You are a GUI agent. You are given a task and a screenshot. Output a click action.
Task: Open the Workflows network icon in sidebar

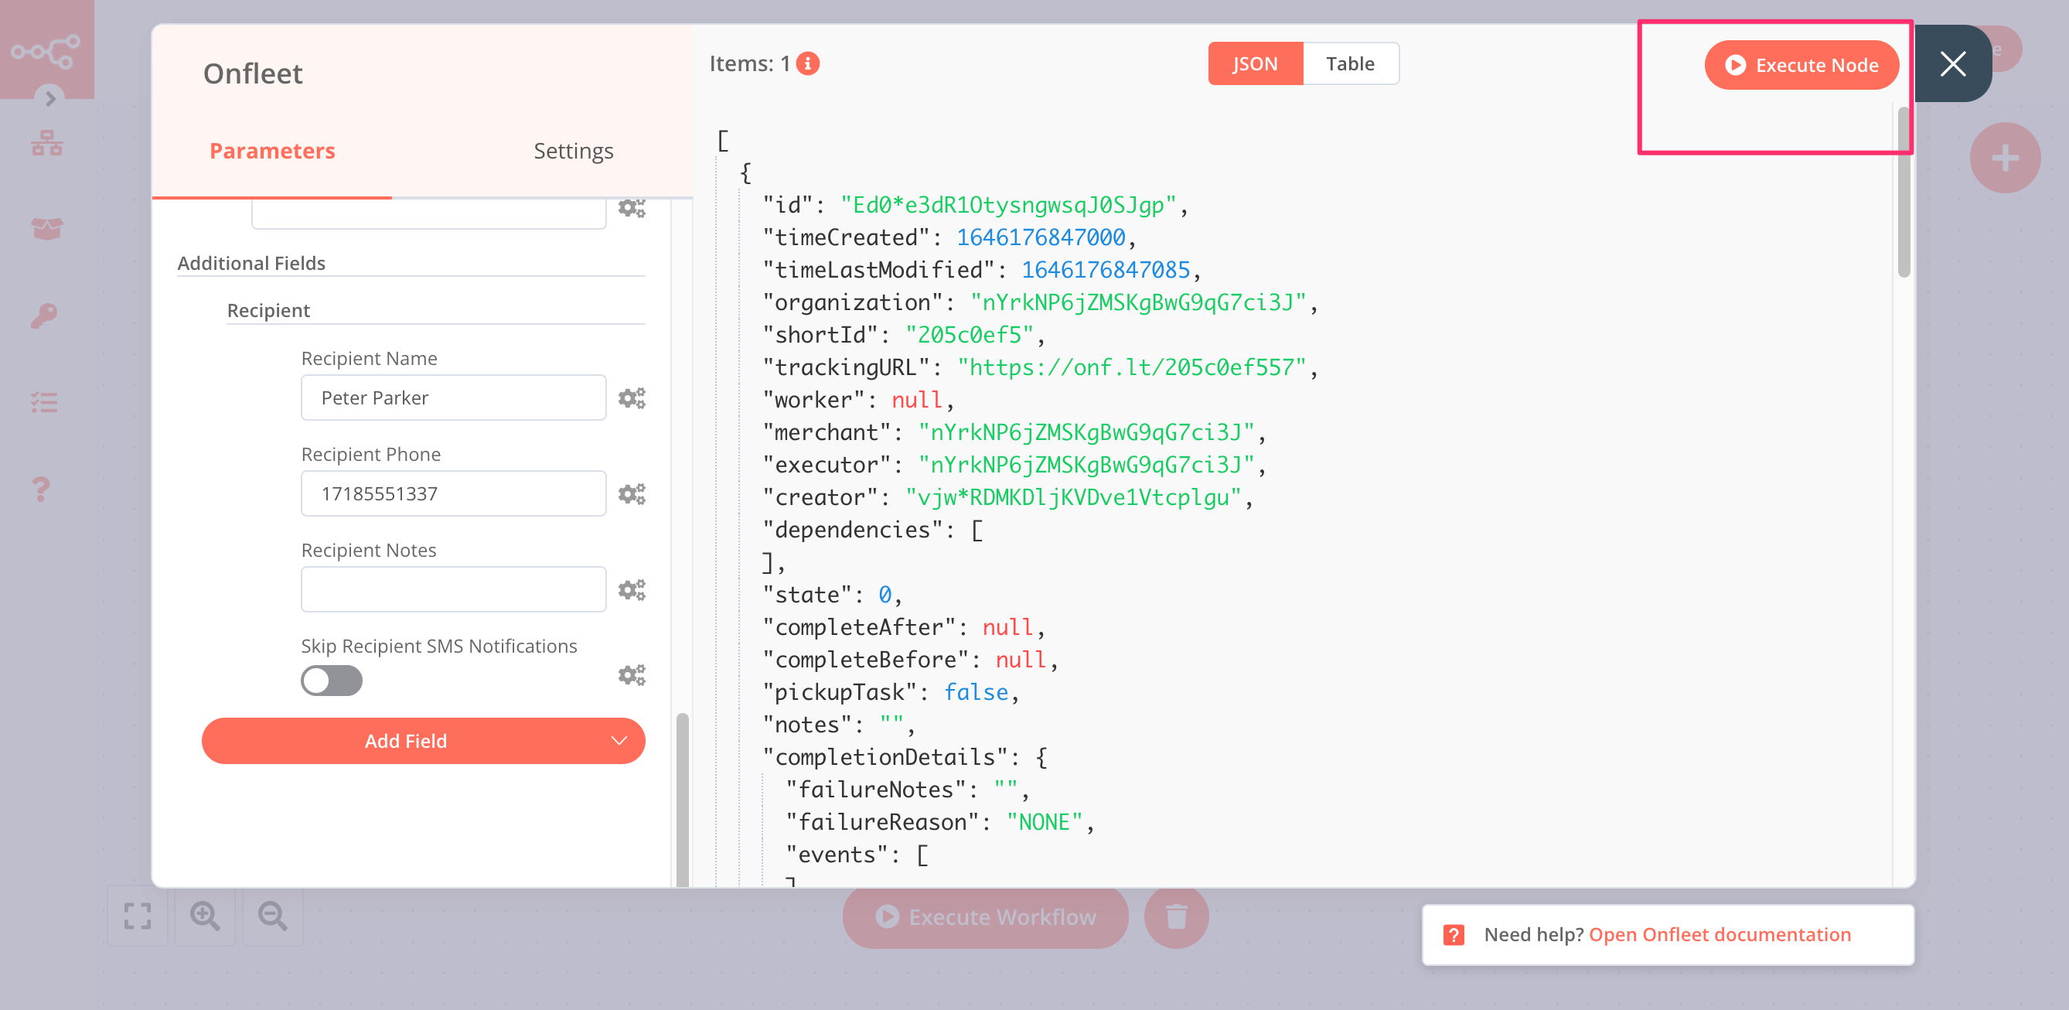[46, 144]
